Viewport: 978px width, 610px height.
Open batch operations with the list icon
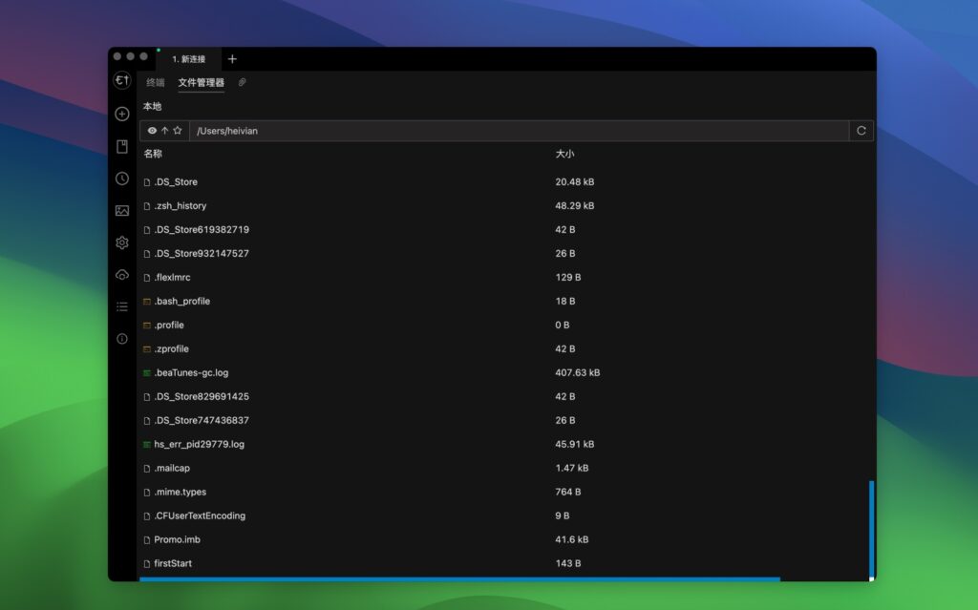pos(121,305)
